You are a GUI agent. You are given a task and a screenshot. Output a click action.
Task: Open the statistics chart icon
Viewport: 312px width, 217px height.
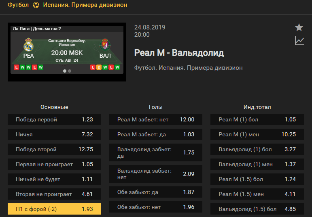click(x=299, y=41)
